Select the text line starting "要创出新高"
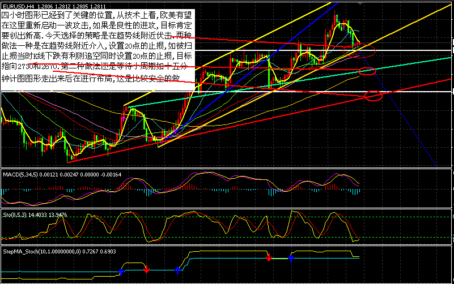This screenshot has height=284, width=454. 96,35
